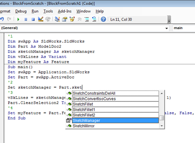This screenshot has height=143, width=195.
Task: Open the Add-Ins menu
Action: [64, 11]
